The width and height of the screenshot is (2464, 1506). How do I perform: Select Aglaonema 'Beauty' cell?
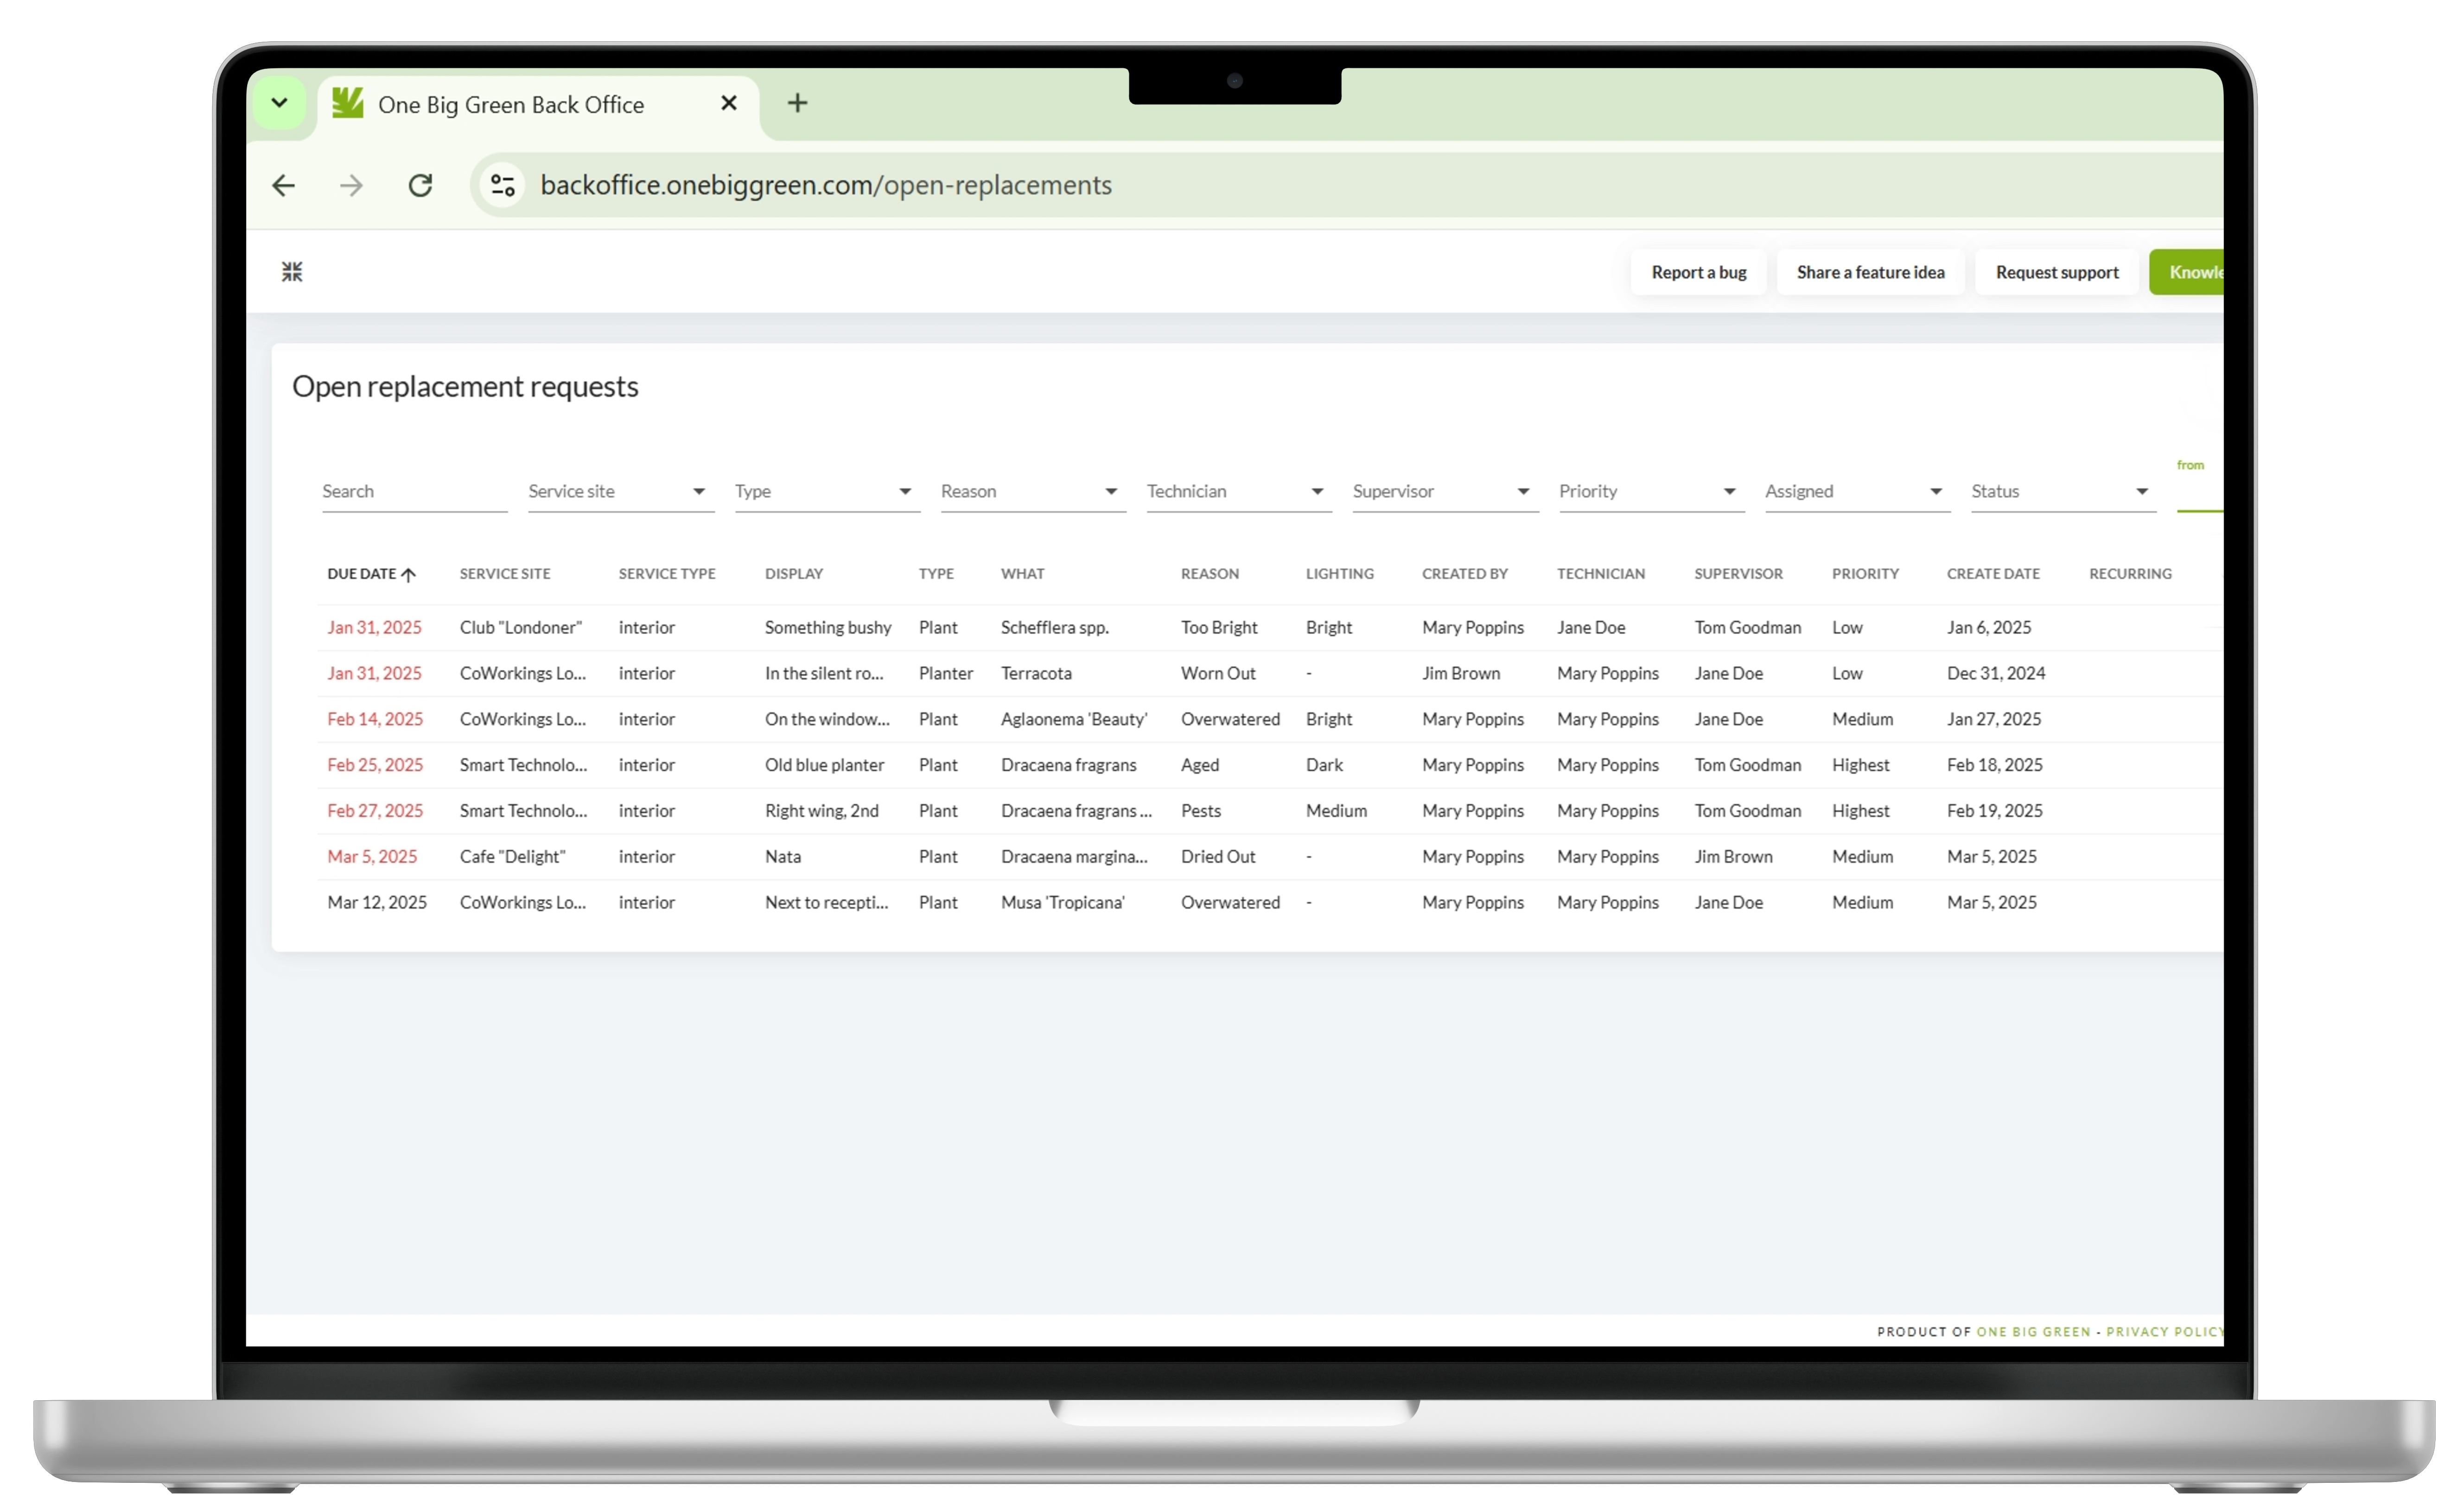1074,720
